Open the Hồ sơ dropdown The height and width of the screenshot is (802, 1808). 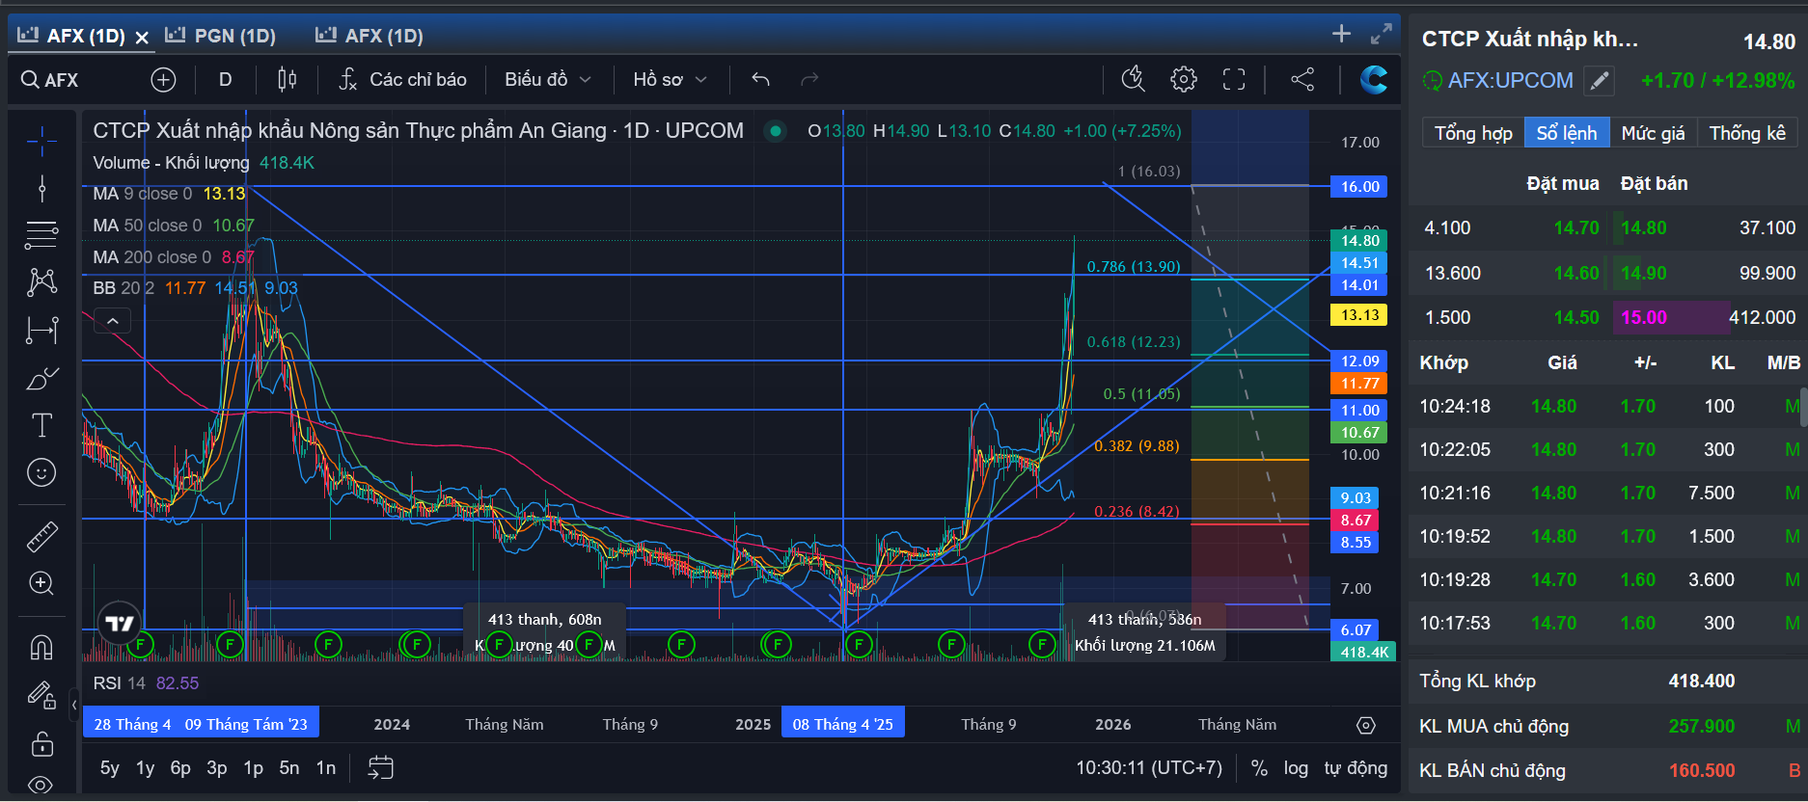[x=670, y=79]
